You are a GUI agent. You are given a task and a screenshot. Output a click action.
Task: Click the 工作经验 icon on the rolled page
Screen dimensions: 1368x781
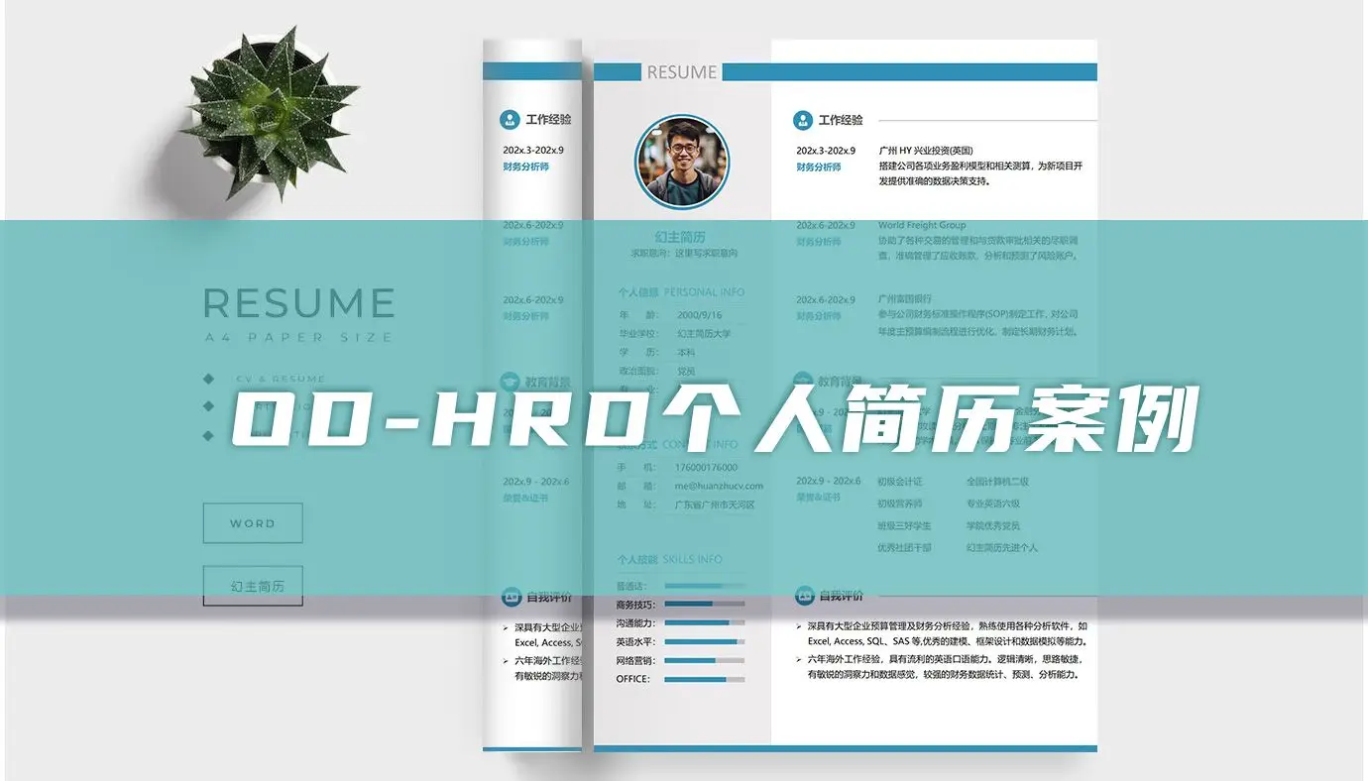[x=510, y=120]
